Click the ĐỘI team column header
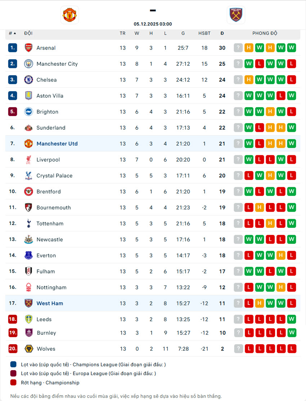Image resolution: width=306 pixels, height=401 pixels. pyautogui.click(x=28, y=33)
